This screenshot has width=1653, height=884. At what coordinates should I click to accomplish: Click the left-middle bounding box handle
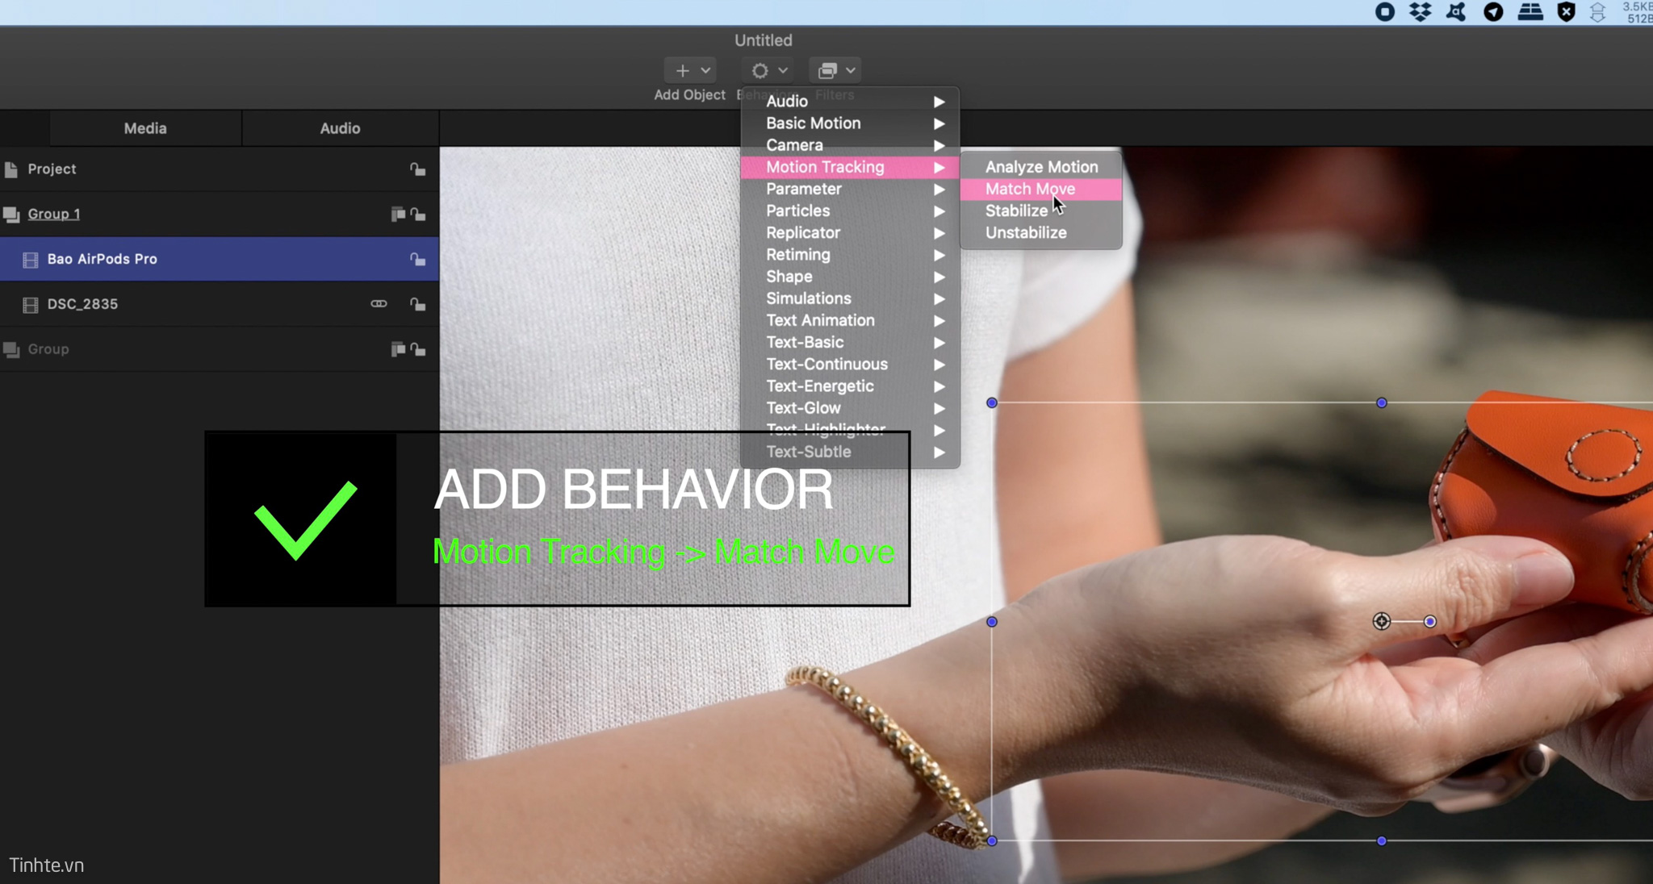coord(992,622)
